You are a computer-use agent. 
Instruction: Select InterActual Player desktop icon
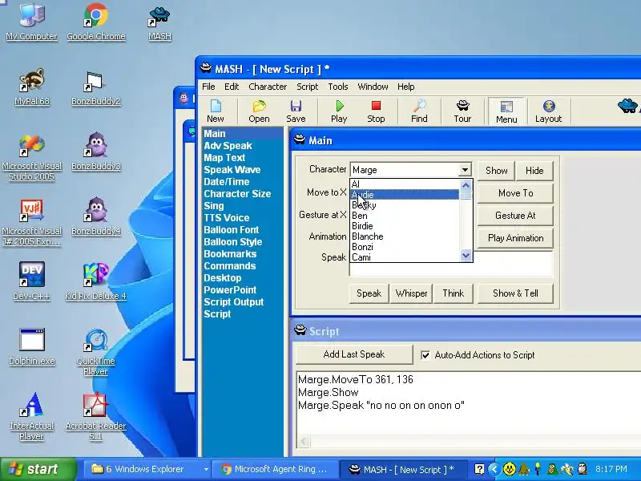click(31, 416)
